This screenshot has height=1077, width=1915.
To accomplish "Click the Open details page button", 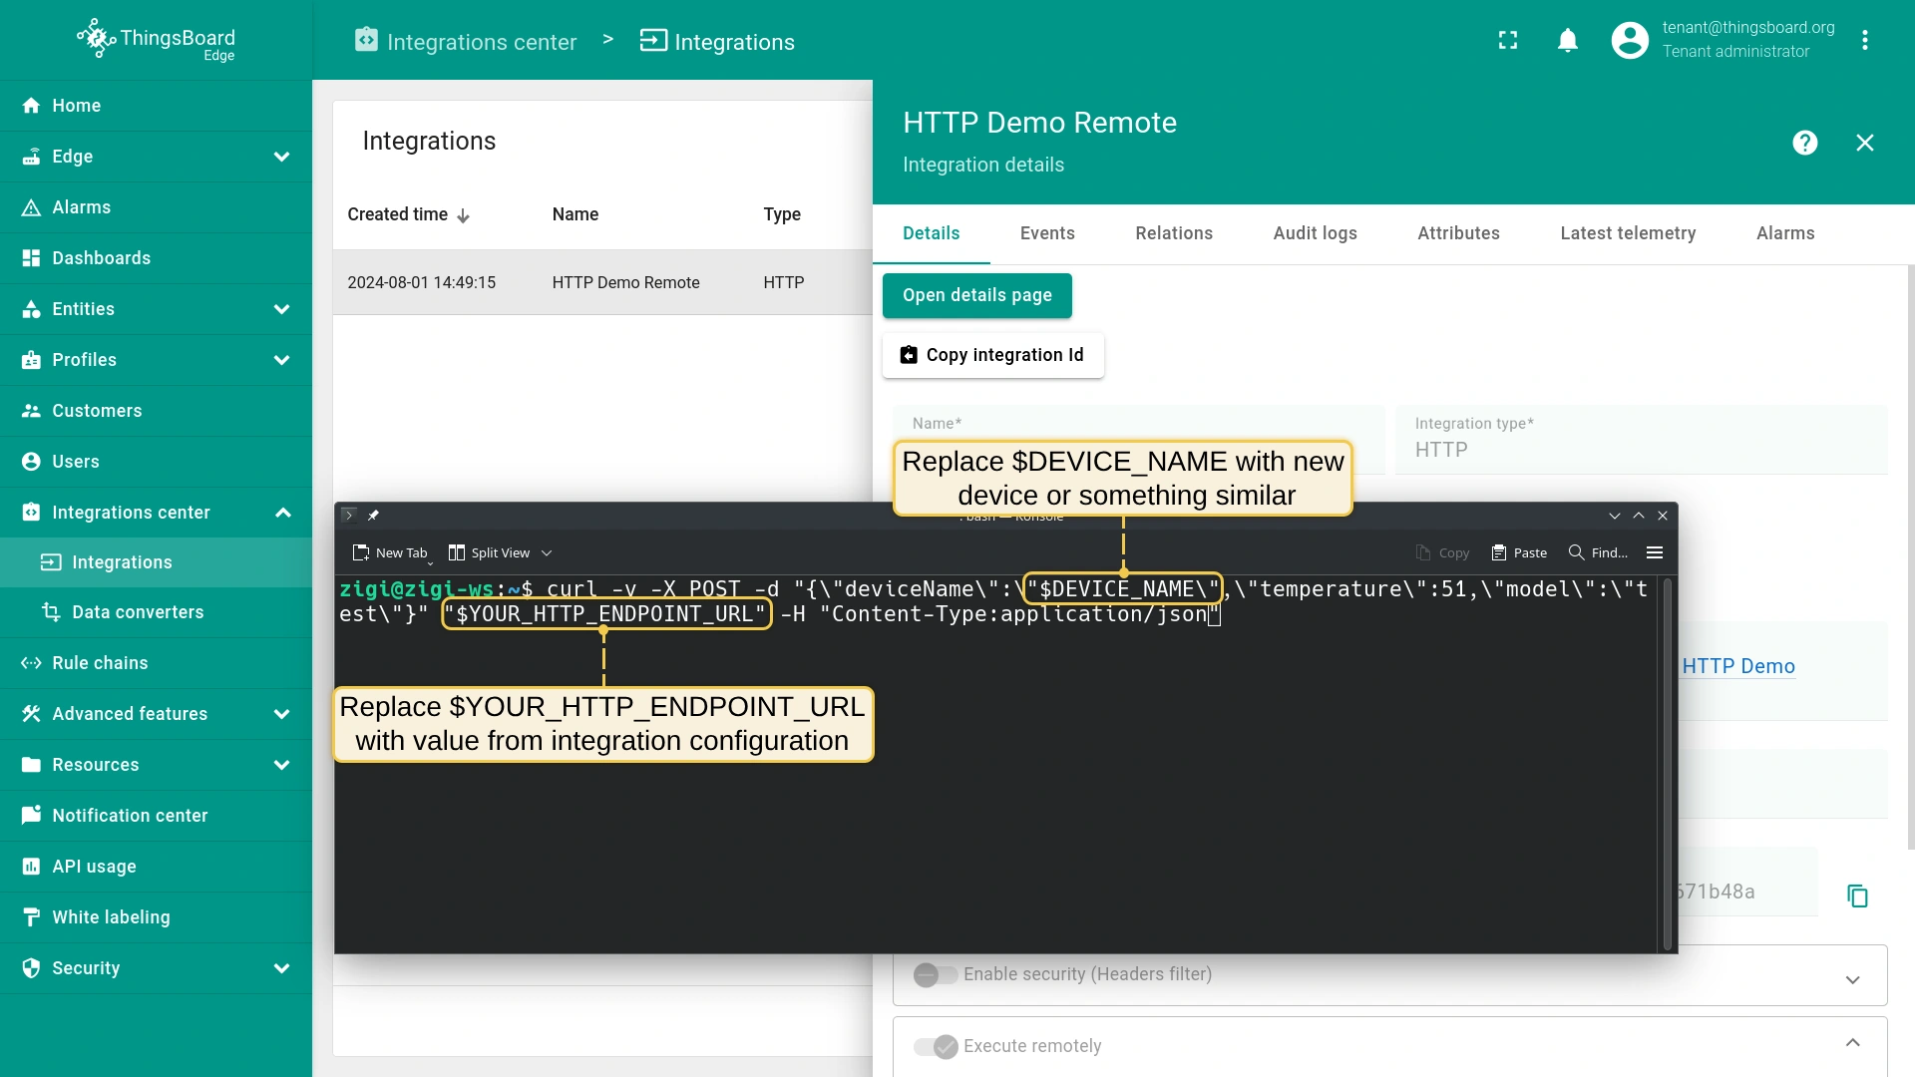I will (x=976, y=295).
